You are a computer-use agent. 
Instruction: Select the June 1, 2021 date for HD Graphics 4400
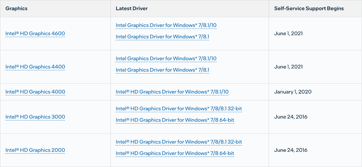click(x=288, y=67)
